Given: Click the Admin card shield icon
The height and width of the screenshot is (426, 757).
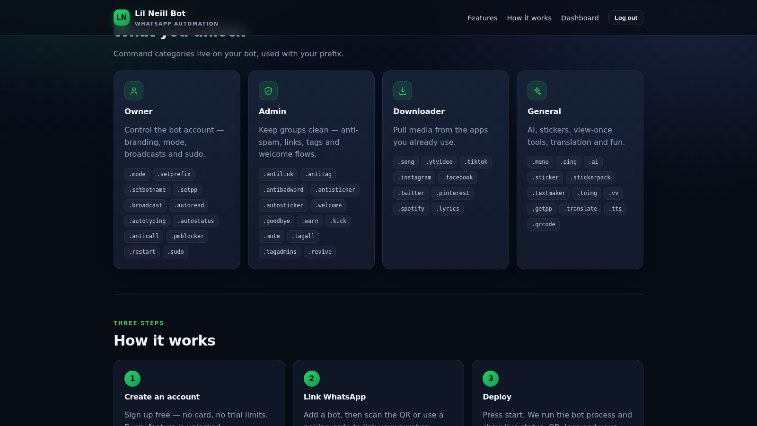Looking at the screenshot, I should tap(268, 91).
